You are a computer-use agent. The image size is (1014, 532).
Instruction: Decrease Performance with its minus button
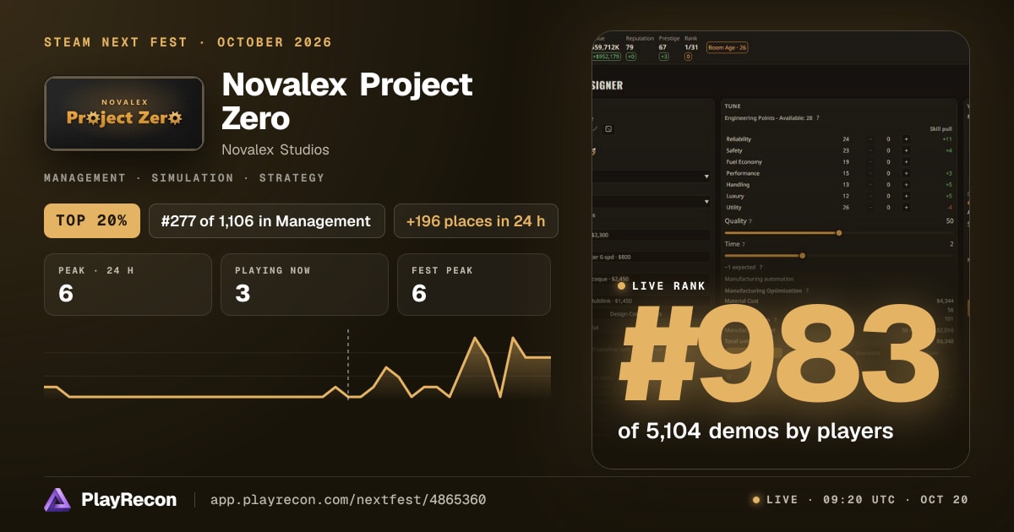(870, 173)
